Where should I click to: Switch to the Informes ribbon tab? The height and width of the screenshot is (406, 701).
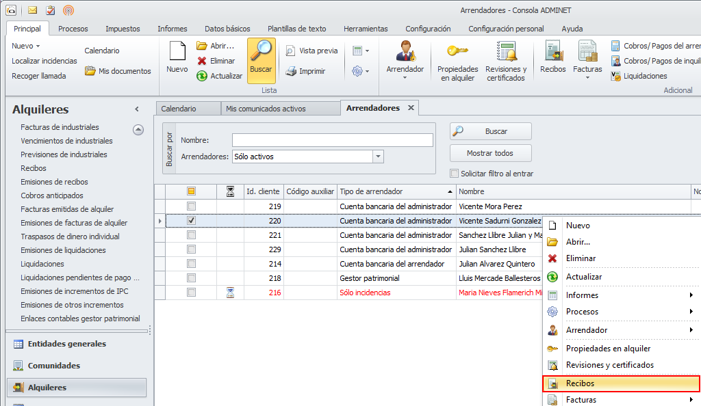click(172, 29)
